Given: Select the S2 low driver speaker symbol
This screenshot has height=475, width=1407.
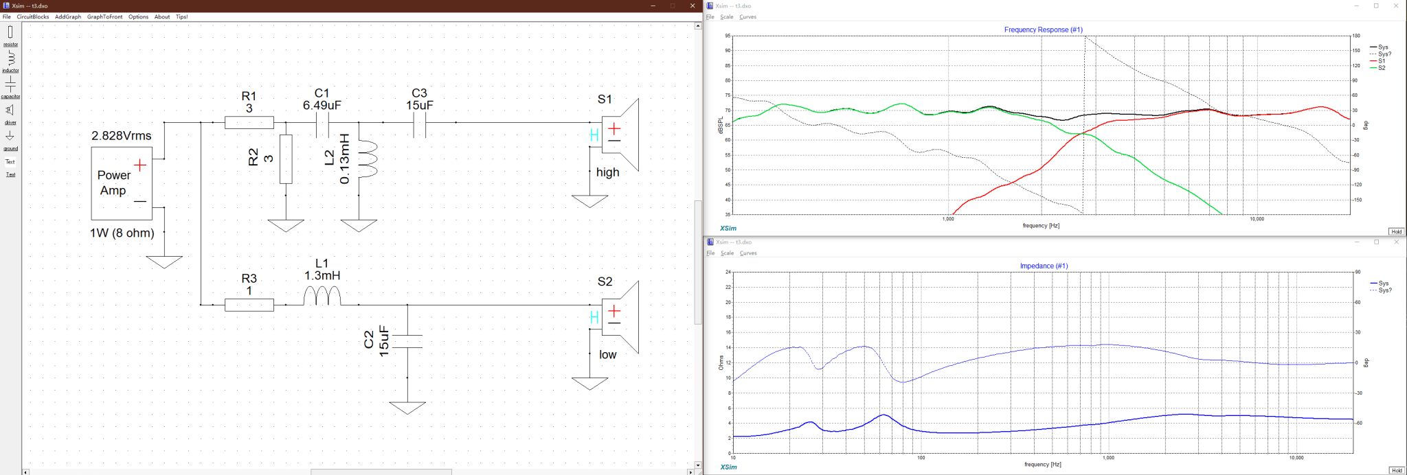Looking at the screenshot, I should (620, 317).
